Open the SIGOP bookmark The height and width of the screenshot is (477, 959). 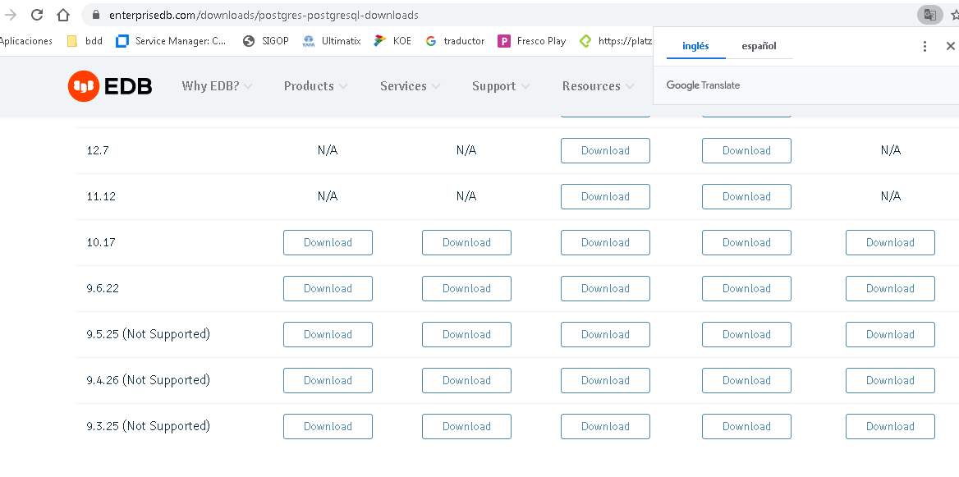(266, 41)
